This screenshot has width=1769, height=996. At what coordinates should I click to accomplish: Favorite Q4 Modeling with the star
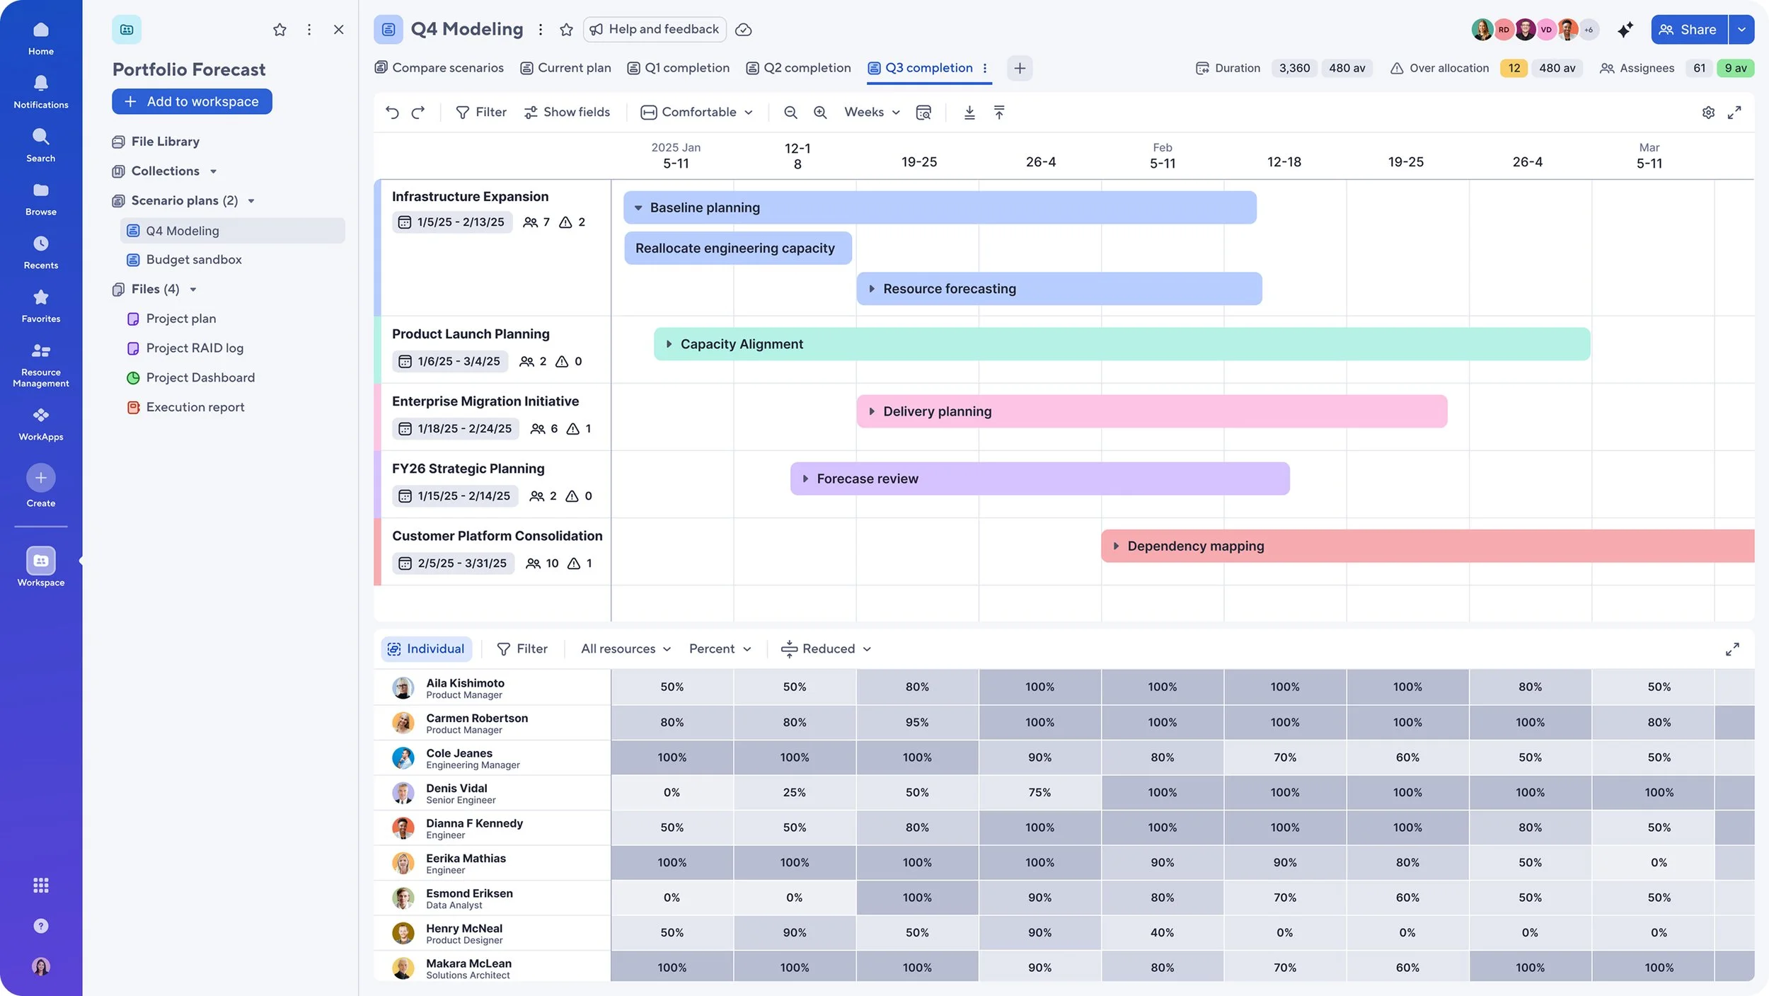click(x=566, y=30)
